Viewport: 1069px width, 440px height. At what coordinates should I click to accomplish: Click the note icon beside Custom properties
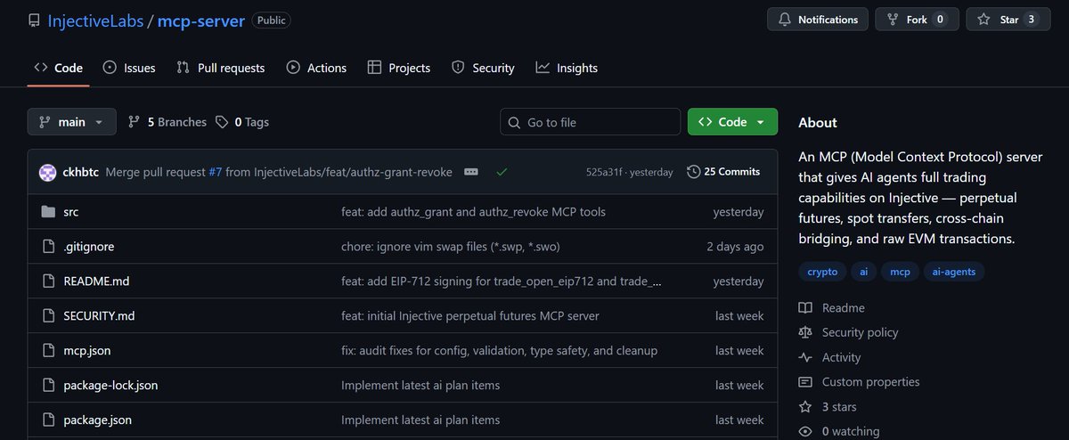click(x=805, y=382)
